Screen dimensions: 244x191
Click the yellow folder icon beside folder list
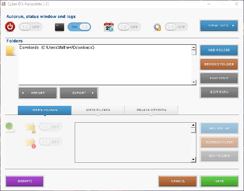[x=11, y=51]
